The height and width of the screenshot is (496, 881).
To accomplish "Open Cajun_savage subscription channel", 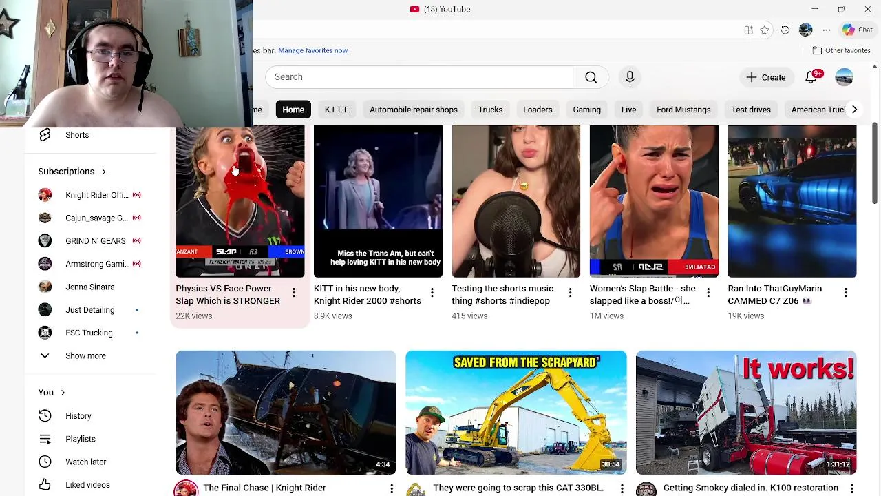I will pos(96,218).
